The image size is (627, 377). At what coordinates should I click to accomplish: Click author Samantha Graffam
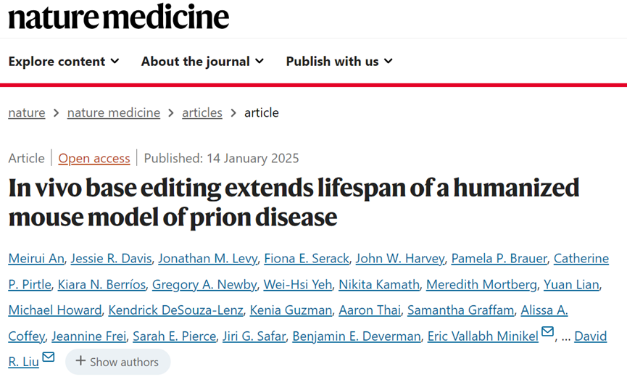click(461, 310)
